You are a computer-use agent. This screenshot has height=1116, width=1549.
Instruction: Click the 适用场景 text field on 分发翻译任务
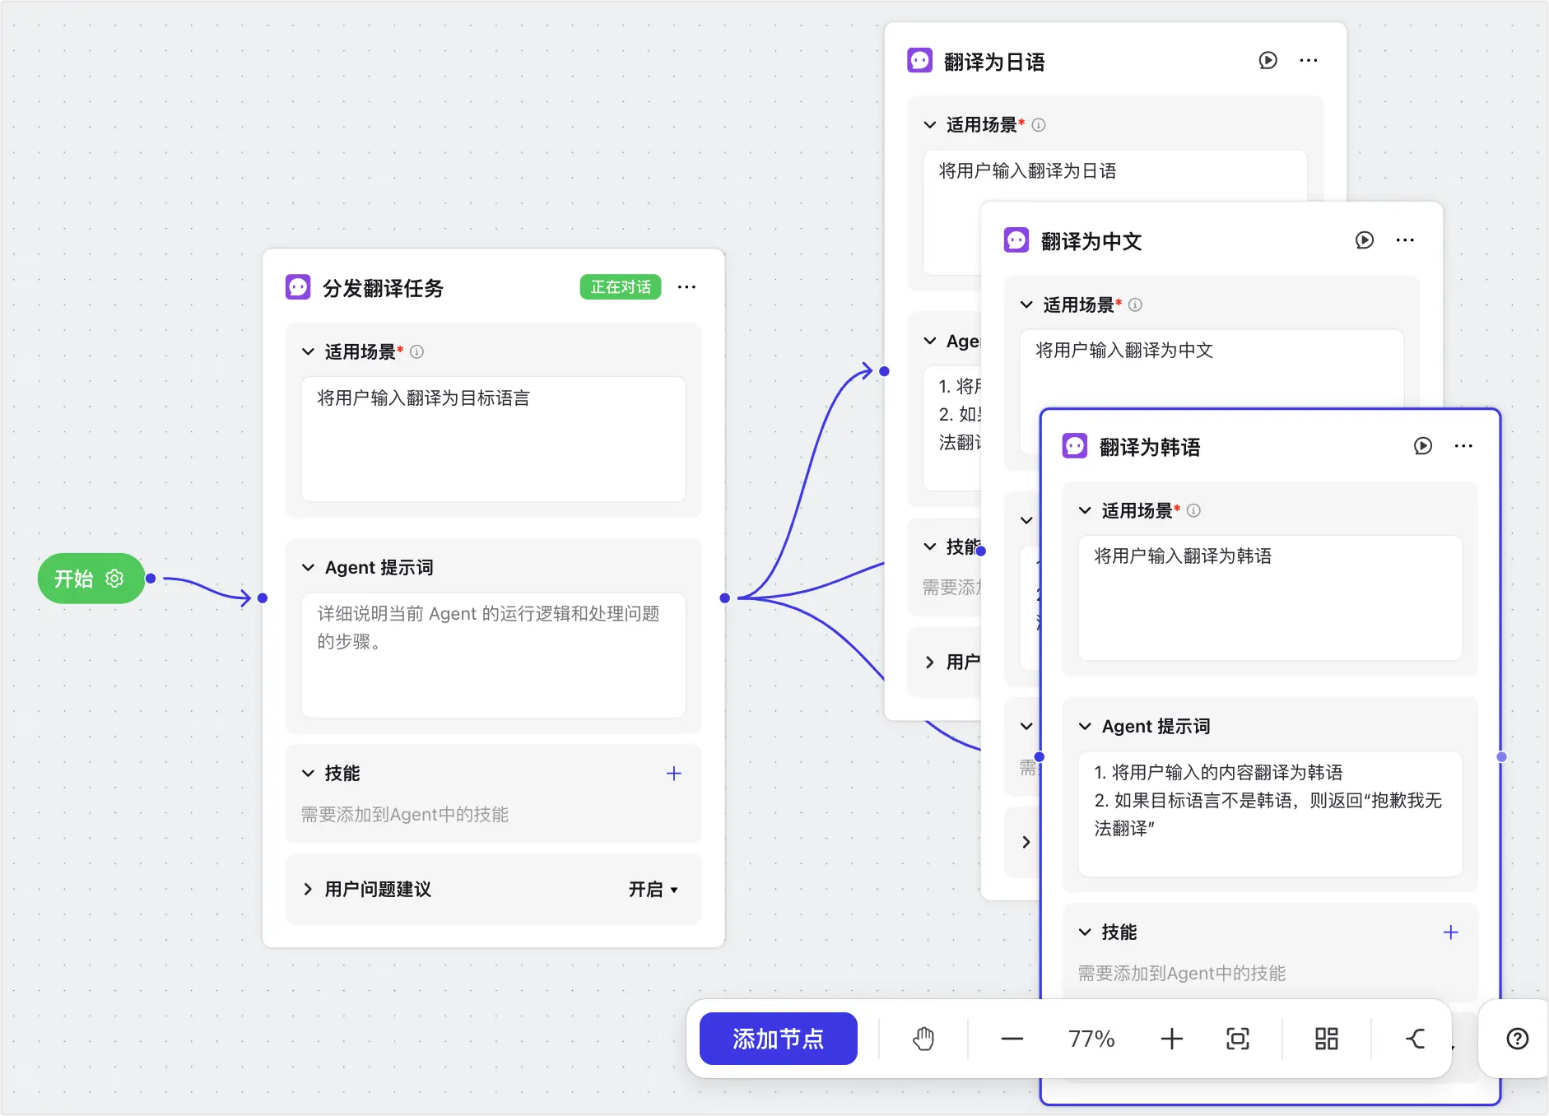(x=492, y=439)
